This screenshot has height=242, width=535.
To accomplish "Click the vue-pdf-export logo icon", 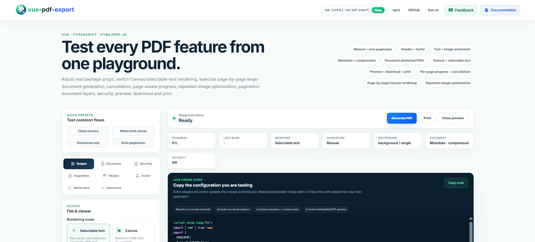I will (21, 10).
